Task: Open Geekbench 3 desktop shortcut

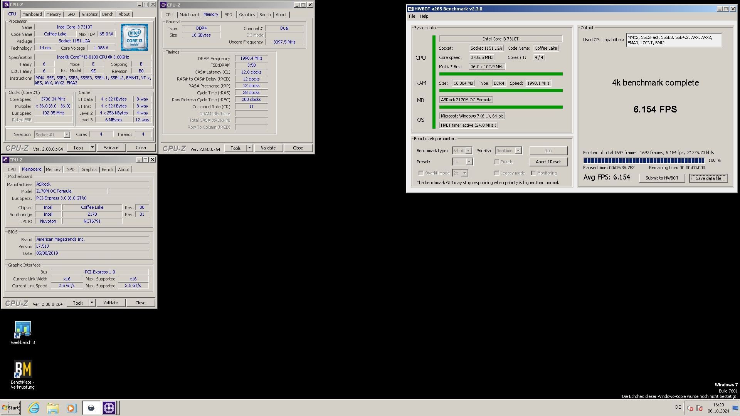Action: pyautogui.click(x=23, y=333)
